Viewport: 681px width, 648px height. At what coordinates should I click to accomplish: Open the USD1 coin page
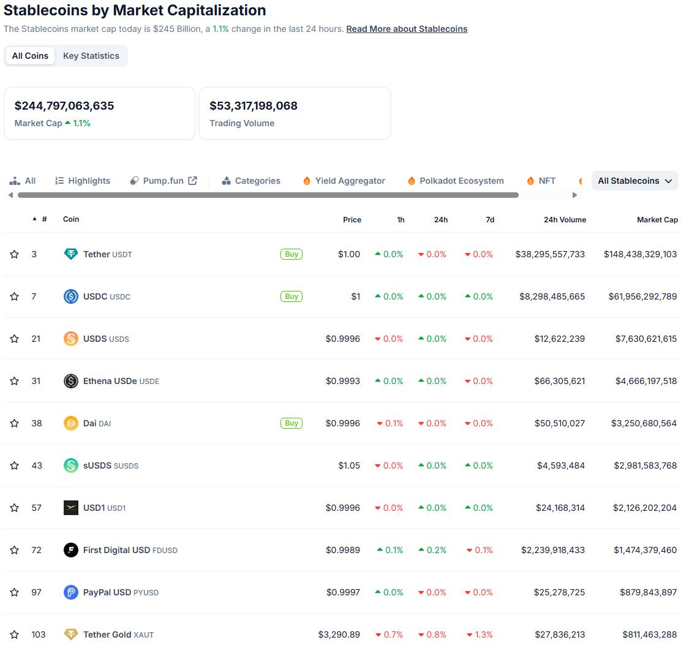pyautogui.click(x=104, y=508)
